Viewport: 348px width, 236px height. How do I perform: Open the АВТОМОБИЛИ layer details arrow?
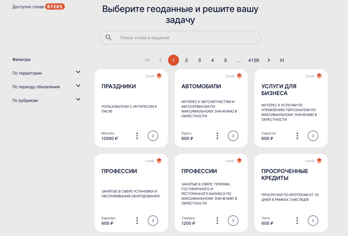pyautogui.click(x=233, y=136)
